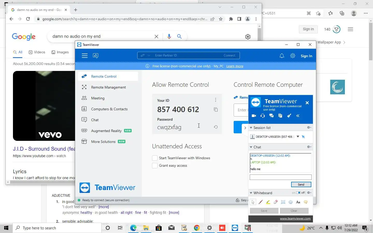
Task: Expand the DESKTOP-U9SGESN participant dropdown arrow
Action: pyautogui.click(x=298, y=136)
